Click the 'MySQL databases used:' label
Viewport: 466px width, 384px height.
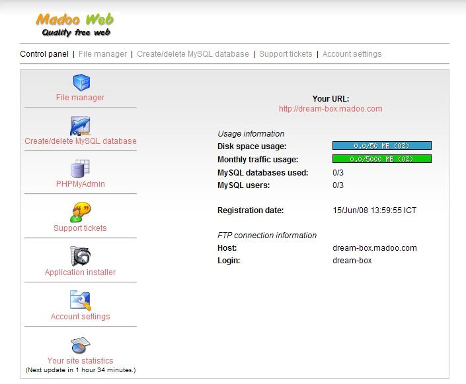[x=262, y=172]
